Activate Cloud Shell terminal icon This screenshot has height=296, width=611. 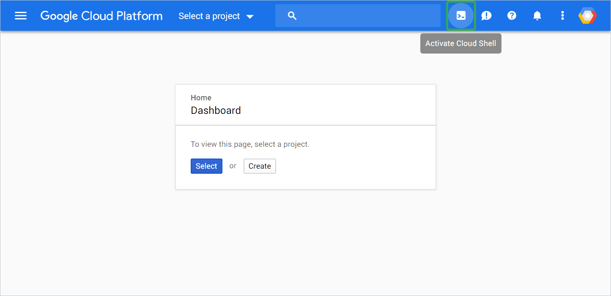point(461,16)
